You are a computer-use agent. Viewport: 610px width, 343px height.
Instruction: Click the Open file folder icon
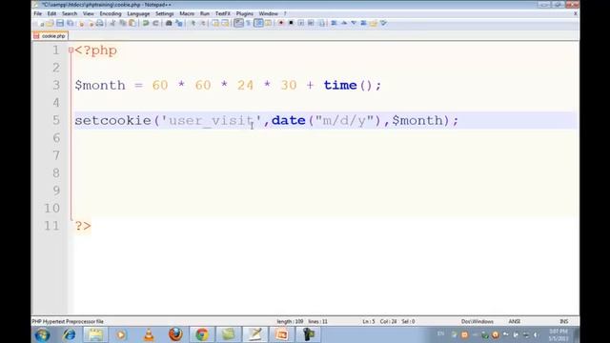(x=51, y=23)
